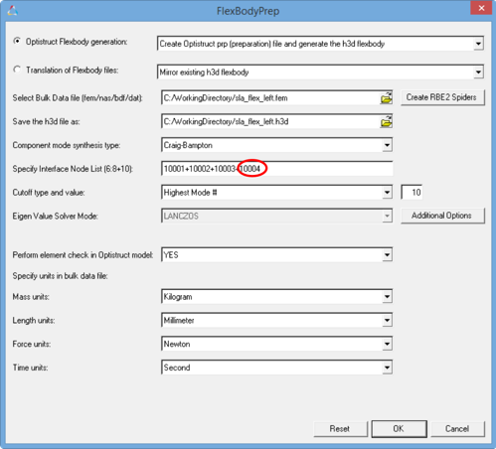
Task: Click the Create RBE2 Spiders button
Action: pyautogui.click(x=442, y=97)
